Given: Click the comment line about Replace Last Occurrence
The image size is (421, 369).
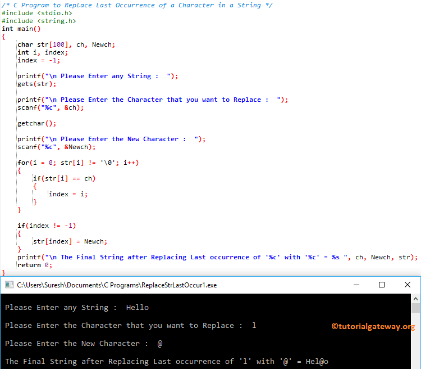Looking at the screenshot, I should click(x=137, y=5).
